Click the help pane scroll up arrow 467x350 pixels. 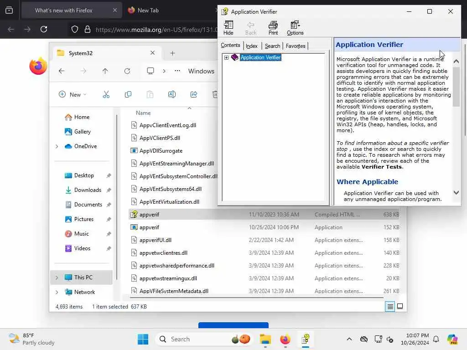(456, 62)
